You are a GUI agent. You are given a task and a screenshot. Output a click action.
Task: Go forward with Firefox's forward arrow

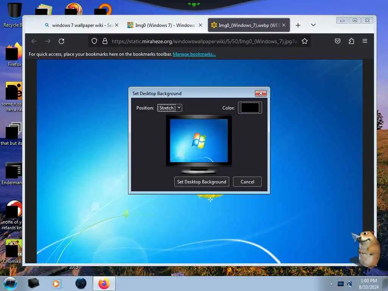(47, 41)
